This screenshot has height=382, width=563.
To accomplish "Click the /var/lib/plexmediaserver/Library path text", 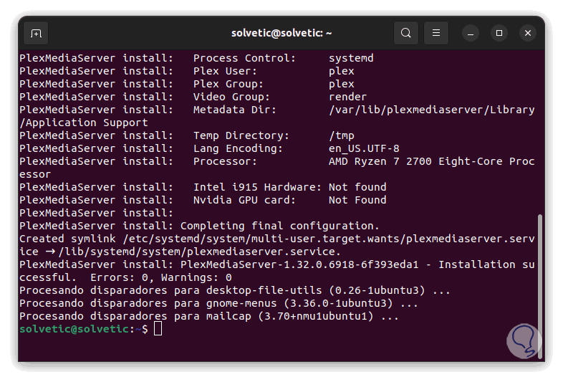I will coord(431,110).
